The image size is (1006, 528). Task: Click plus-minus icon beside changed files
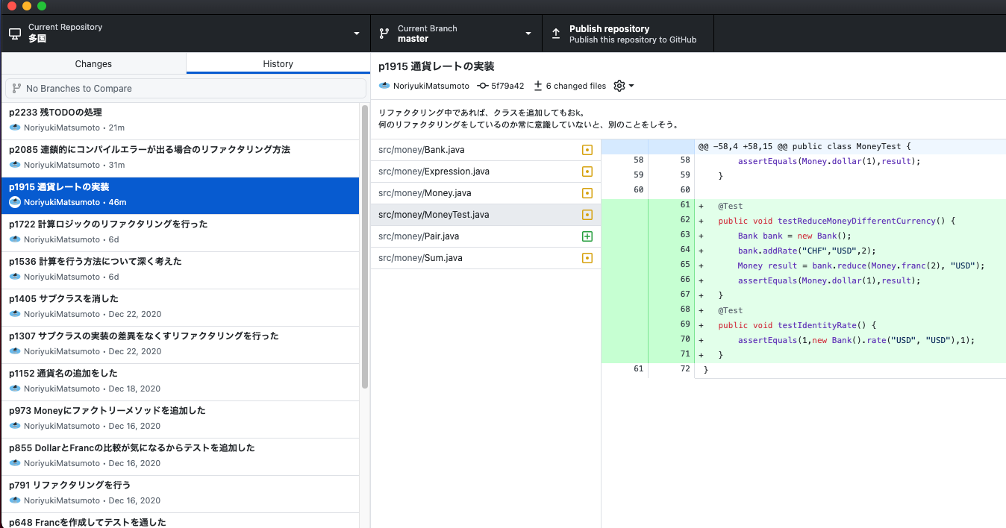(538, 86)
